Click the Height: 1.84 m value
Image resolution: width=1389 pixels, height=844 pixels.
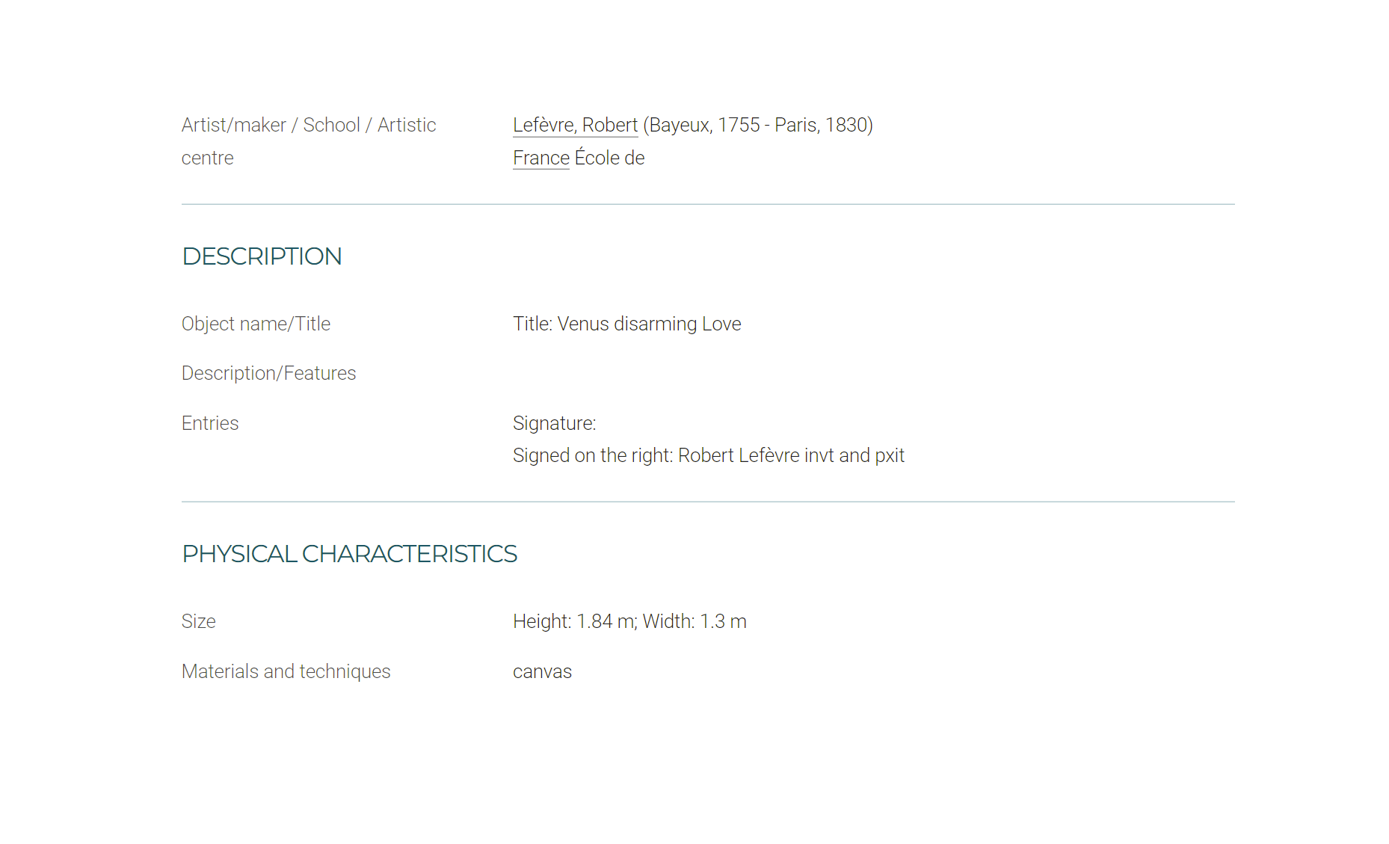click(x=573, y=621)
